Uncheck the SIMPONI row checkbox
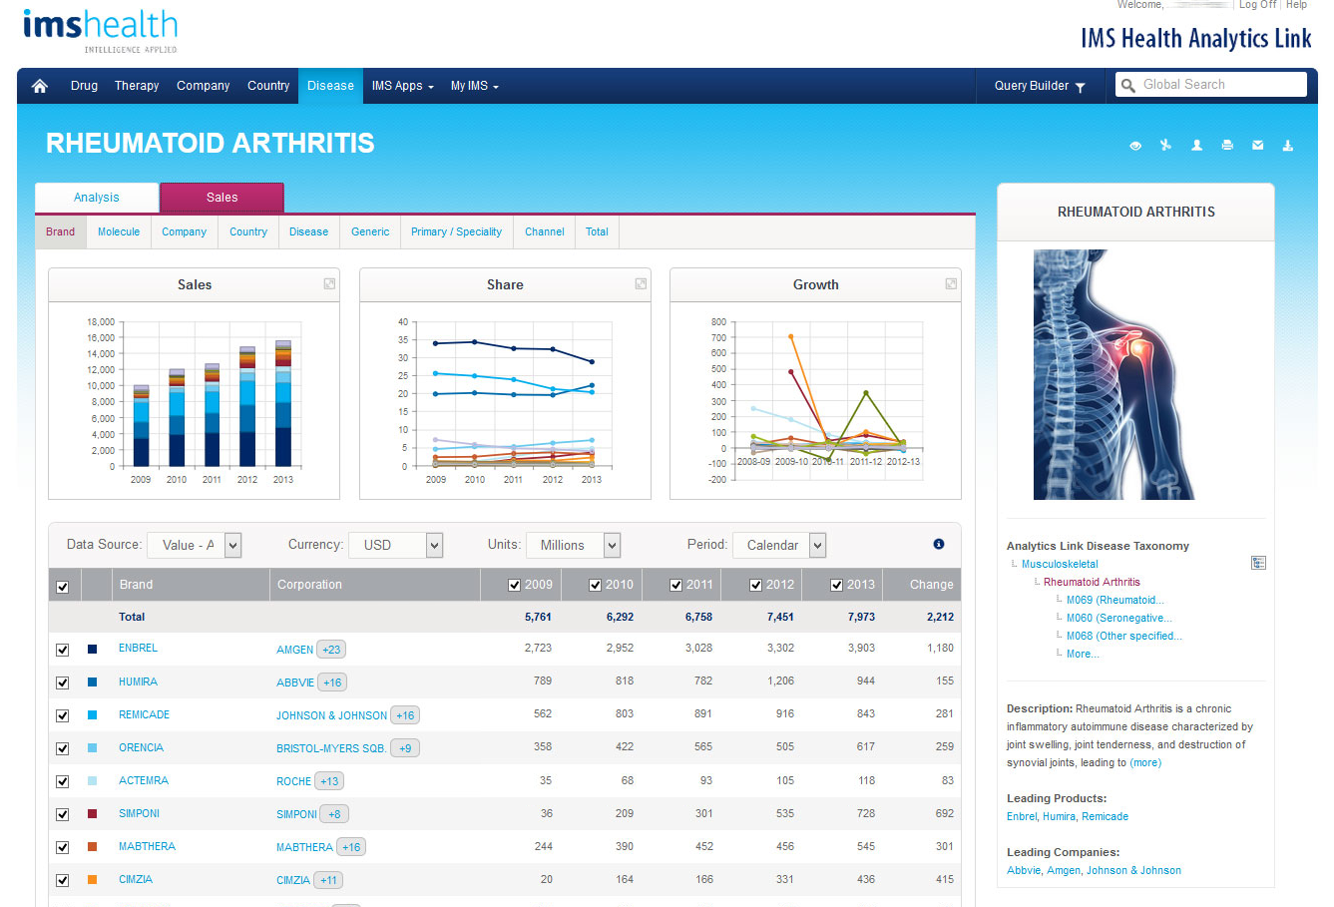 click(63, 814)
